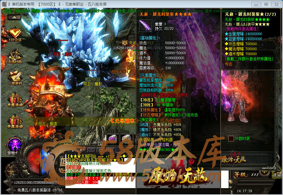Click the red close button on character panel
Screen dimensions: 283x195
click(x=279, y=40)
